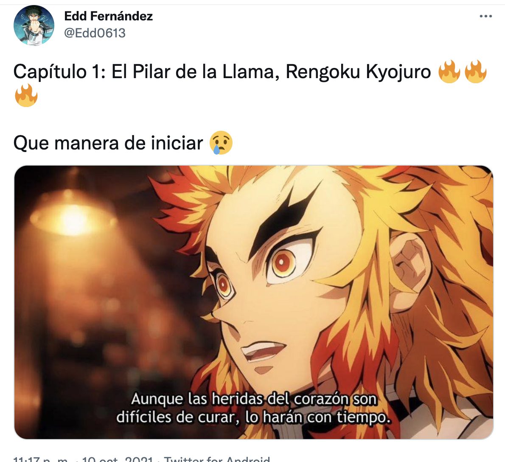The image size is (505, 462).
Task: Open the attached Rengoku anime image
Action: tap(254, 302)
